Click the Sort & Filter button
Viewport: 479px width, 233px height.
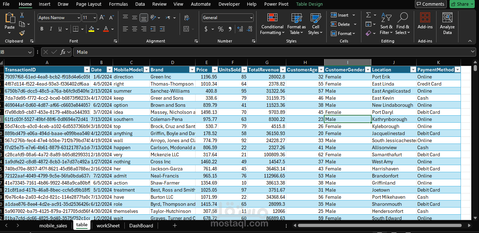click(386, 24)
